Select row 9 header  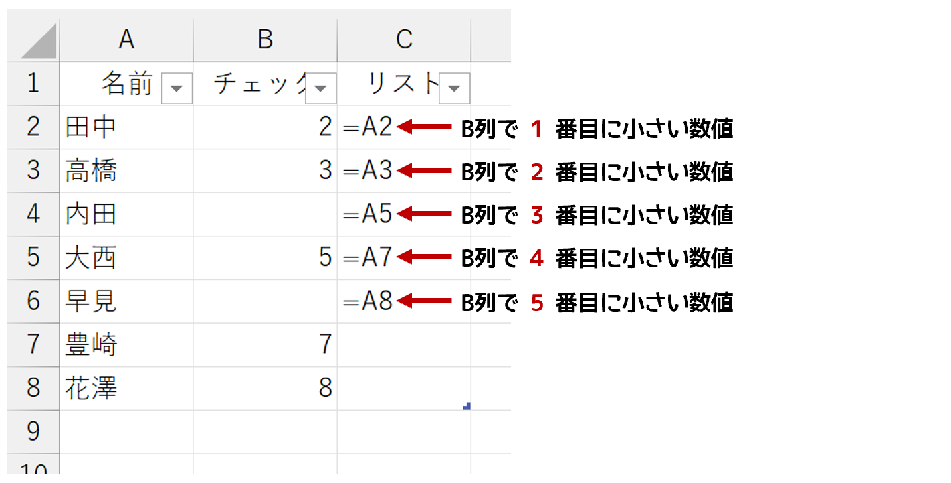pos(33,432)
